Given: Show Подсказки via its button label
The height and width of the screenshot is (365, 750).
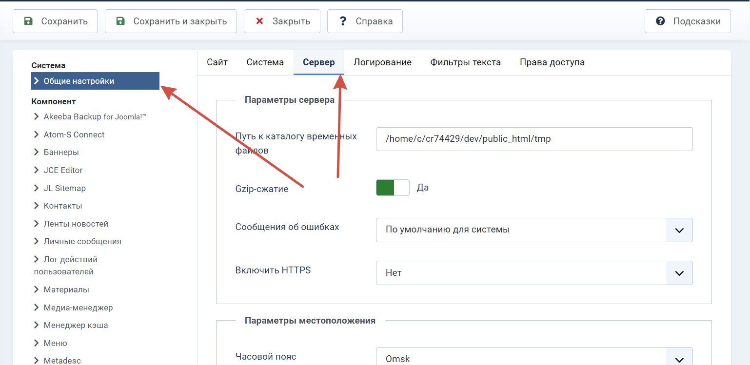Looking at the screenshot, I should tap(697, 21).
